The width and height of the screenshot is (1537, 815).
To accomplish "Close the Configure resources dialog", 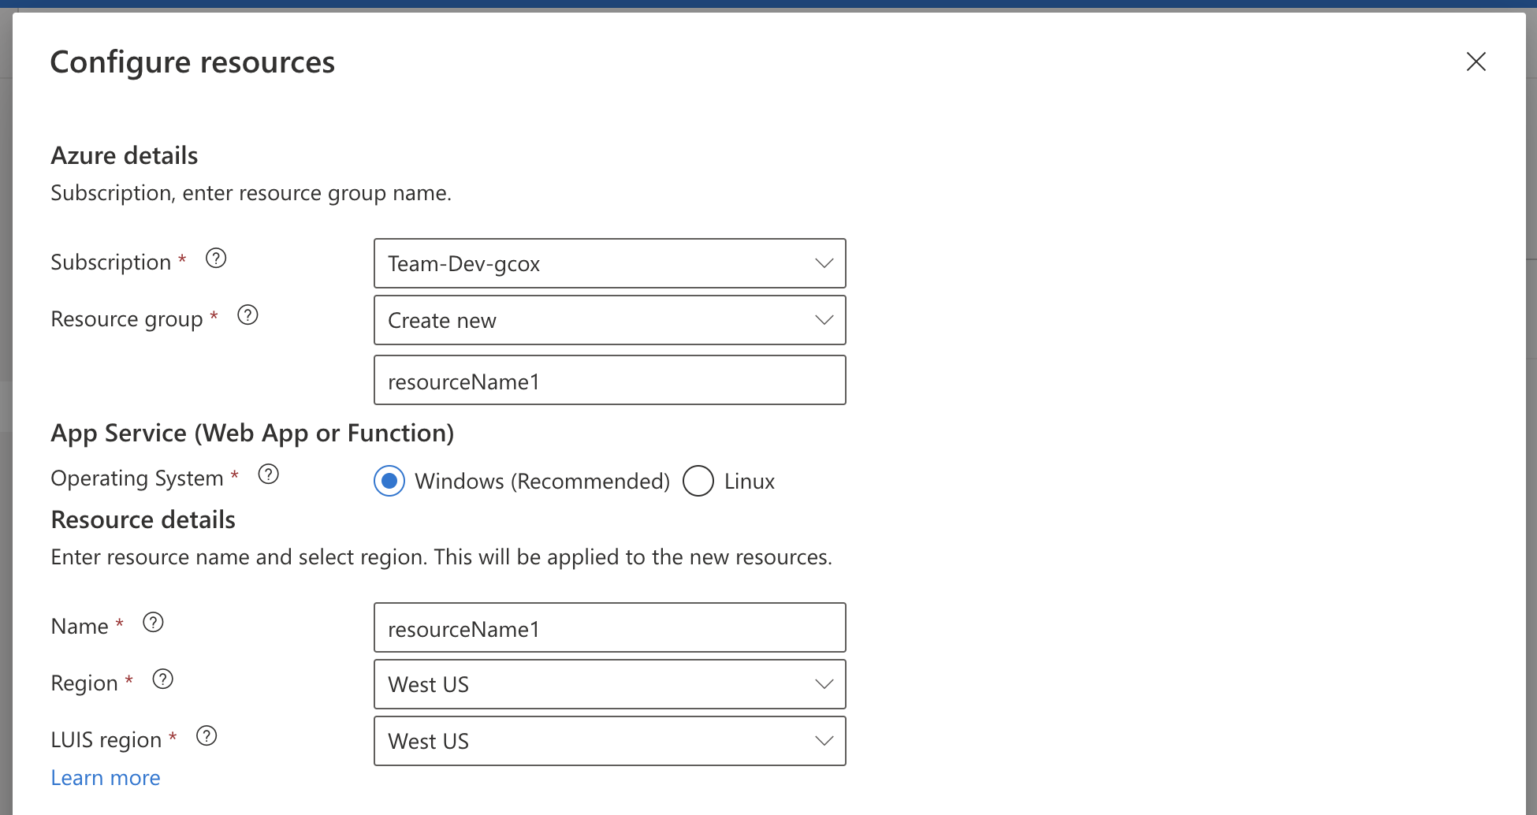I will click(1476, 61).
